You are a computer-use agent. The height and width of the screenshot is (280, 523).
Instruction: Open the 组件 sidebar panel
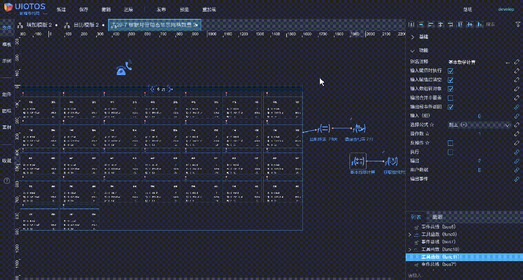pos(7,94)
